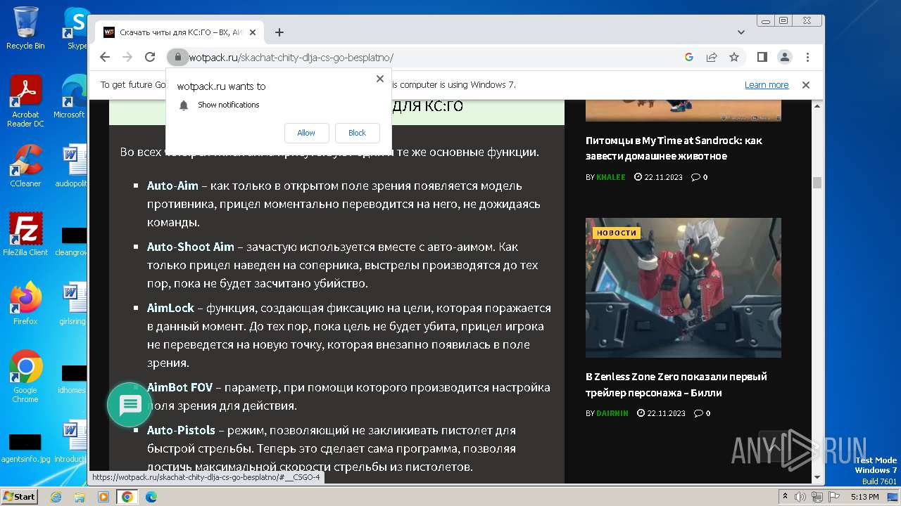The image size is (901, 506).
Task: Open File Explorer from taskbar
Action: tap(80, 497)
